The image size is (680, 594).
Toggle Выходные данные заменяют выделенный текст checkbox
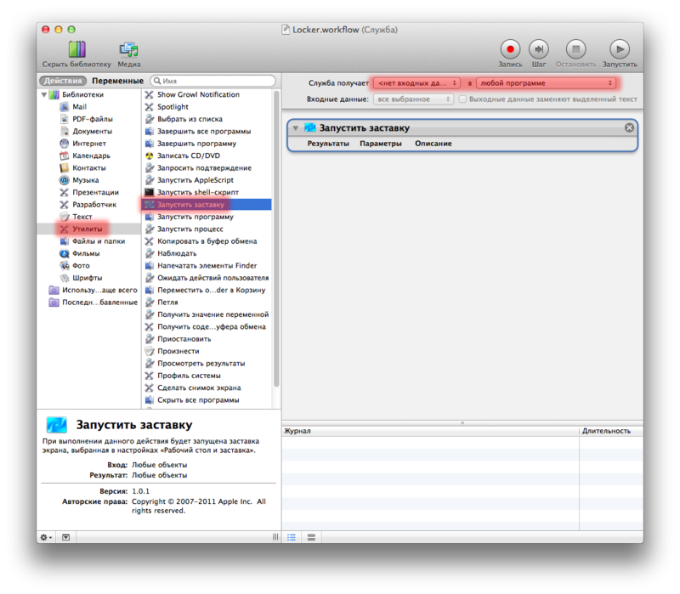[462, 99]
